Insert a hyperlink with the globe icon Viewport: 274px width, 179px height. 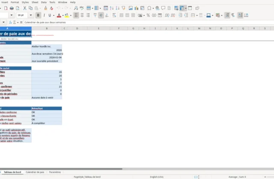[157, 8]
